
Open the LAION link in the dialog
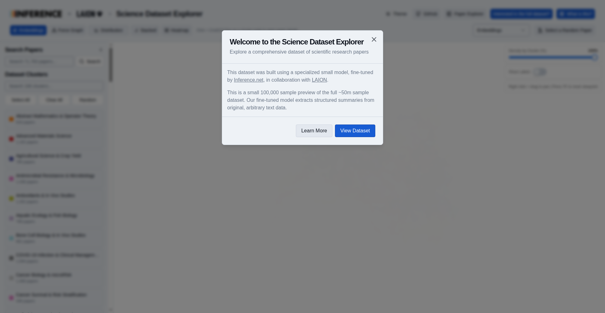pyautogui.click(x=319, y=80)
